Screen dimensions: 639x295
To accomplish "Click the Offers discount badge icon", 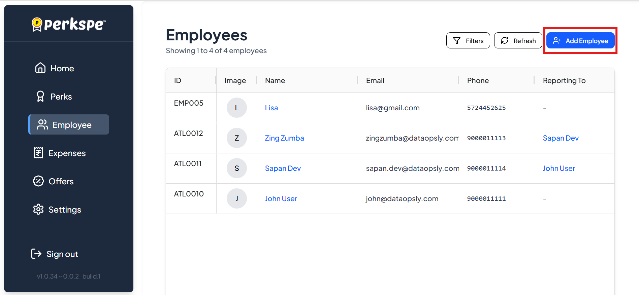I will point(38,181).
